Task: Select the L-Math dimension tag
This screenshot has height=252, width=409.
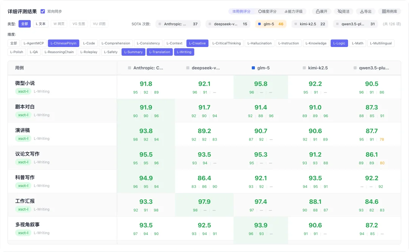Action: click(x=357, y=43)
